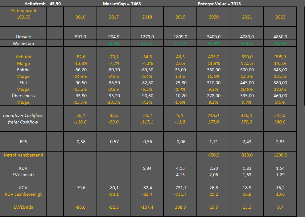Select Nettofinanzbestand value 450,0
Screen dimensions: 305x217
coord(214,155)
